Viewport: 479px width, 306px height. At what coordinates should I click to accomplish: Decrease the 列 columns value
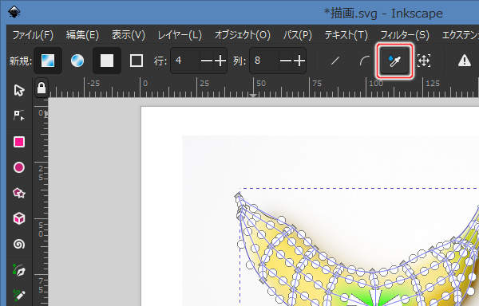coord(286,61)
